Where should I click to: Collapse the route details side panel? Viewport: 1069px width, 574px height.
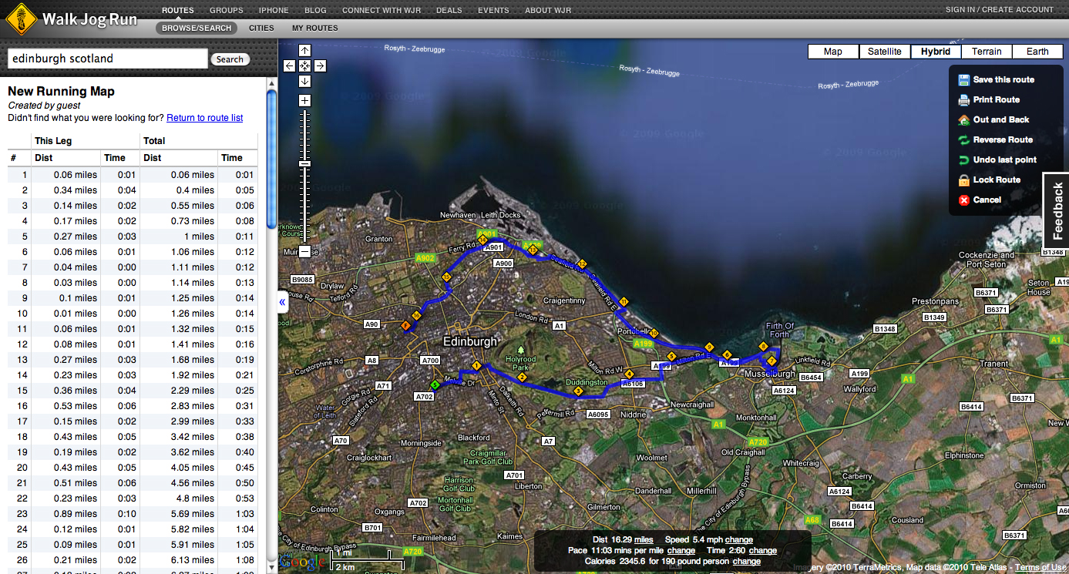pyautogui.click(x=282, y=303)
